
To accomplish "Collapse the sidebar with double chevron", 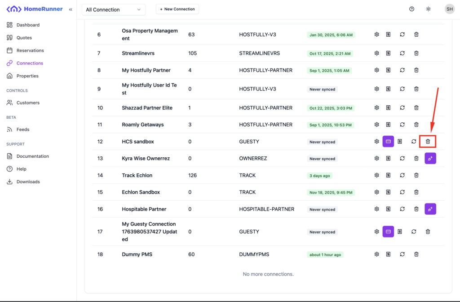I will (71, 9).
